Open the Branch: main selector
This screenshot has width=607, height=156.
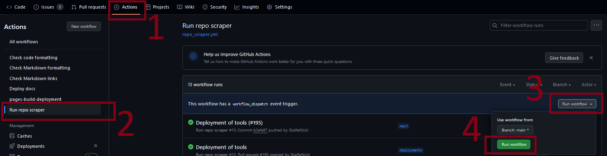[515, 130]
